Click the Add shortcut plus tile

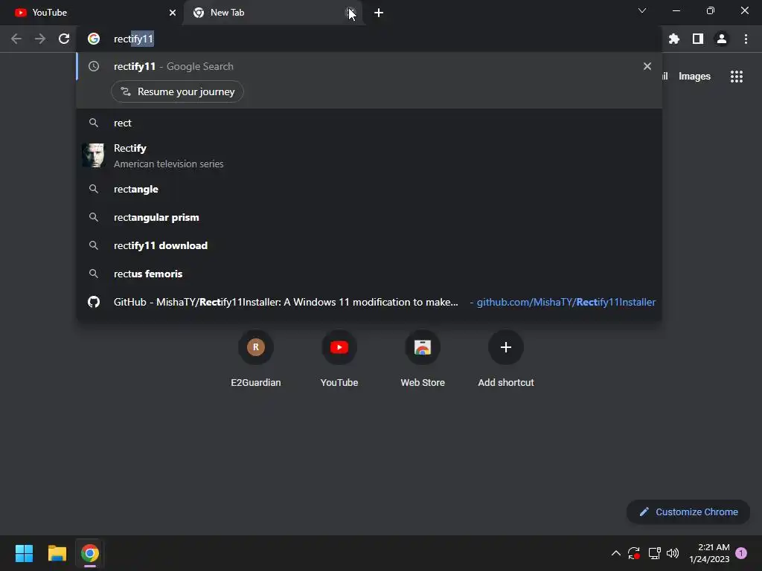pyautogui.click(x=506, y=358)
